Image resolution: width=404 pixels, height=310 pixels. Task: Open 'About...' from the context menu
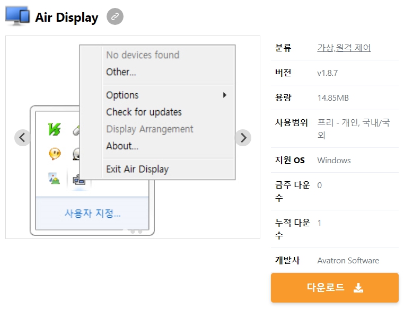pos(169,146)
